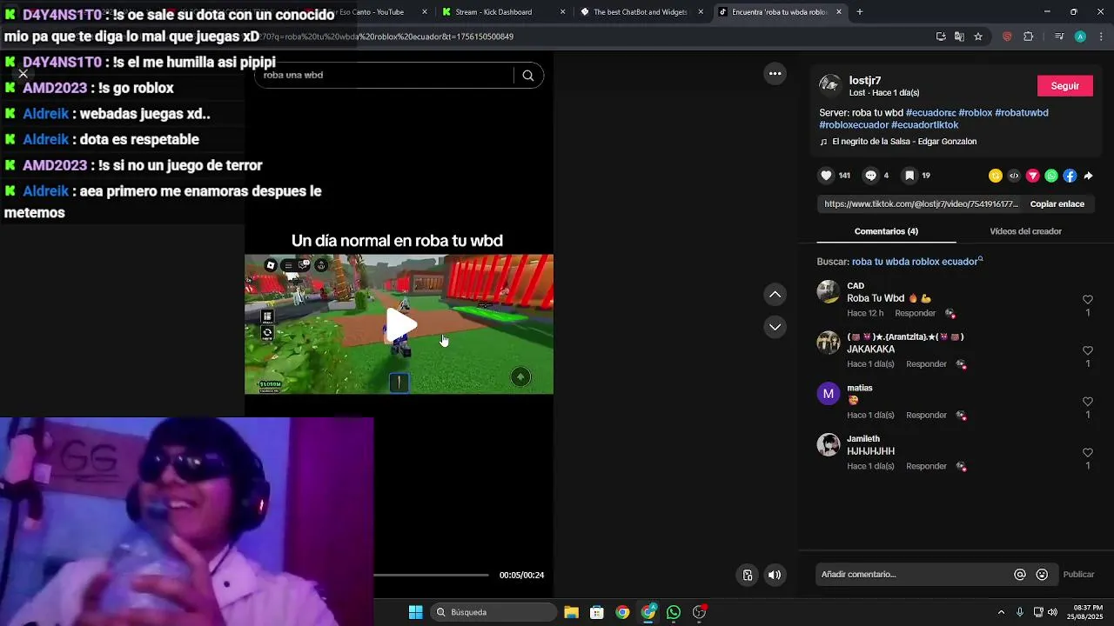Click the taskbar Búsqueda search box
Image resolution: width=1114 pixels, height=626 pixels.
click(494, 612)
